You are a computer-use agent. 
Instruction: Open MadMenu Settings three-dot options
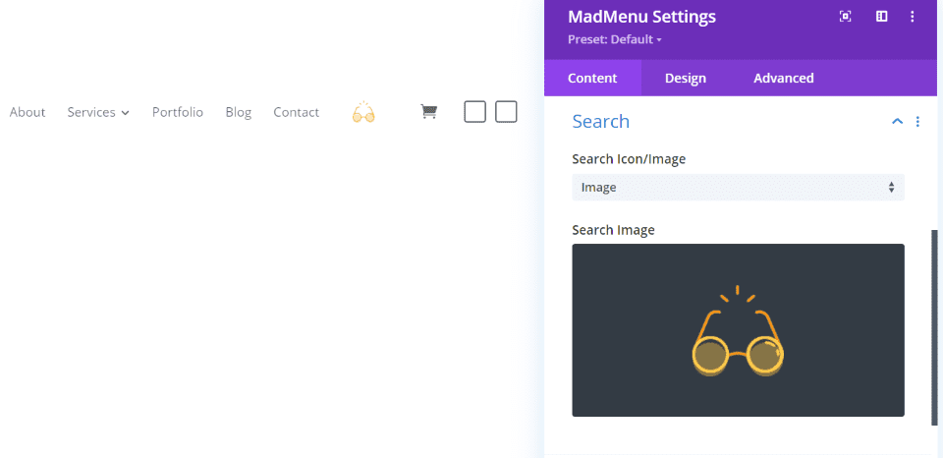click(x=913, y=17)
